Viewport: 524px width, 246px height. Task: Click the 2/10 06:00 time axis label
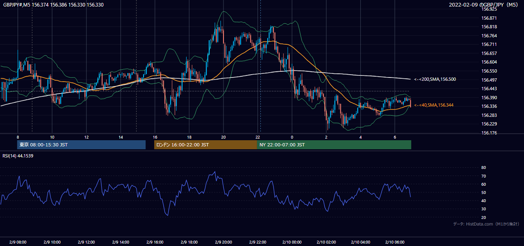395,242
